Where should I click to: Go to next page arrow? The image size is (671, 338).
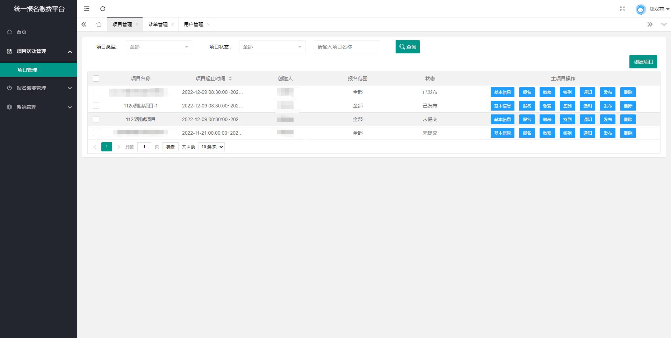(x=118, y=147)
